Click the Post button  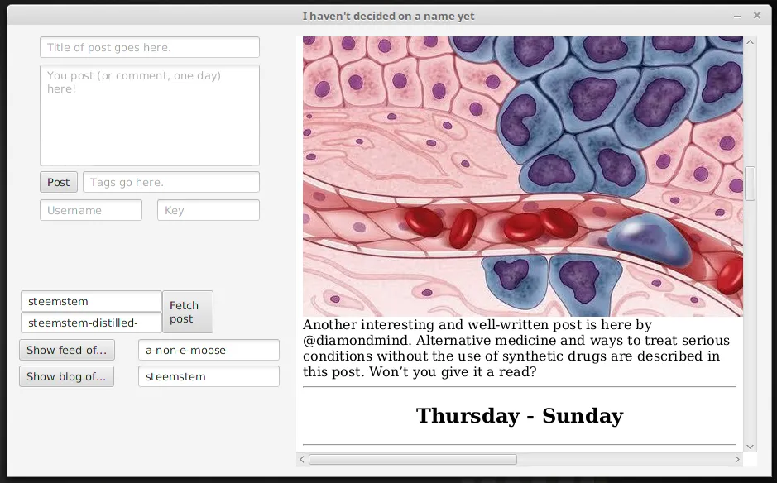(x=59, y=182)
